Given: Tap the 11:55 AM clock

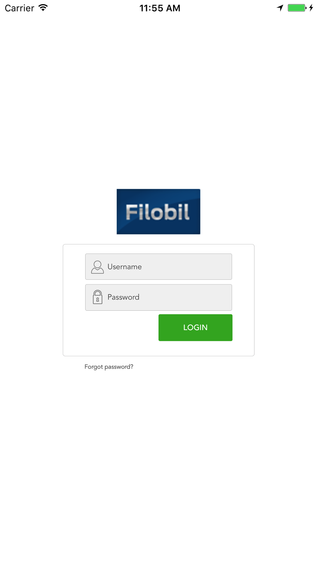Looking at the screenshot, I should click(x=160, y=8).
